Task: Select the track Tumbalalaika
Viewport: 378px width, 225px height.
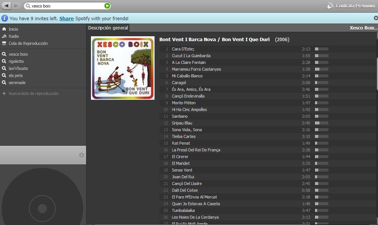Action: click(x=183, y=210)
